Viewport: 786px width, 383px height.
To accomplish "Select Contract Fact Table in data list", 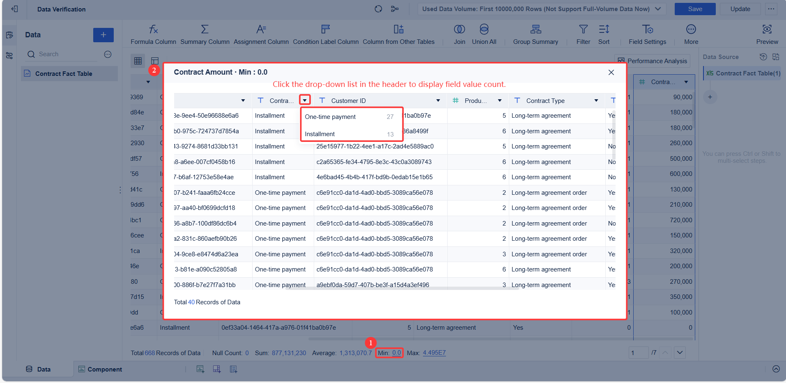I will [x=69, y=74].
